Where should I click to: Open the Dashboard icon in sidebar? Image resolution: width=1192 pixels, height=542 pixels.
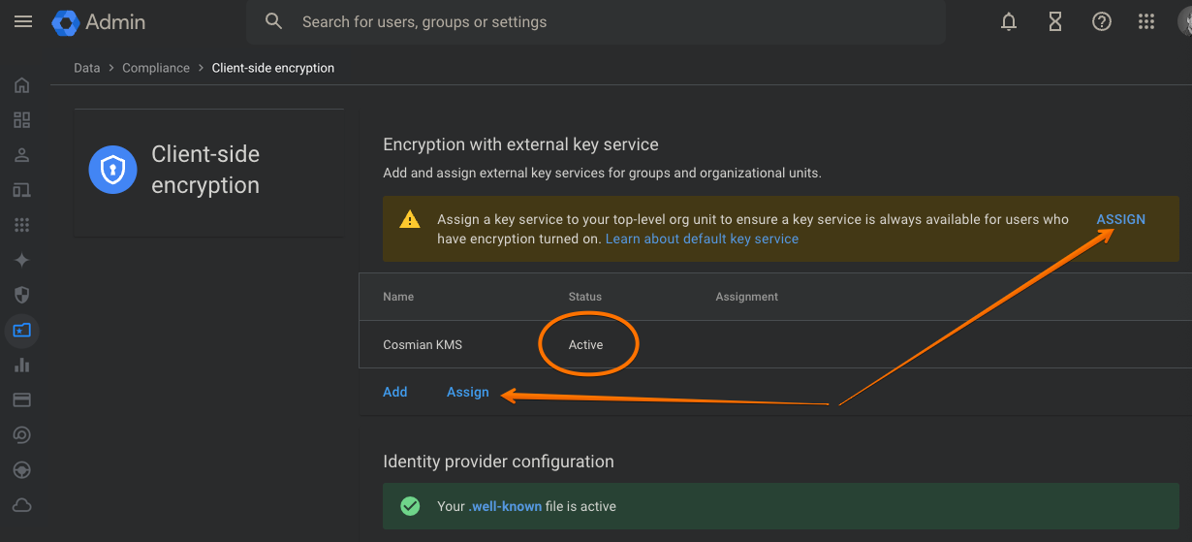(x=21, y=120)
